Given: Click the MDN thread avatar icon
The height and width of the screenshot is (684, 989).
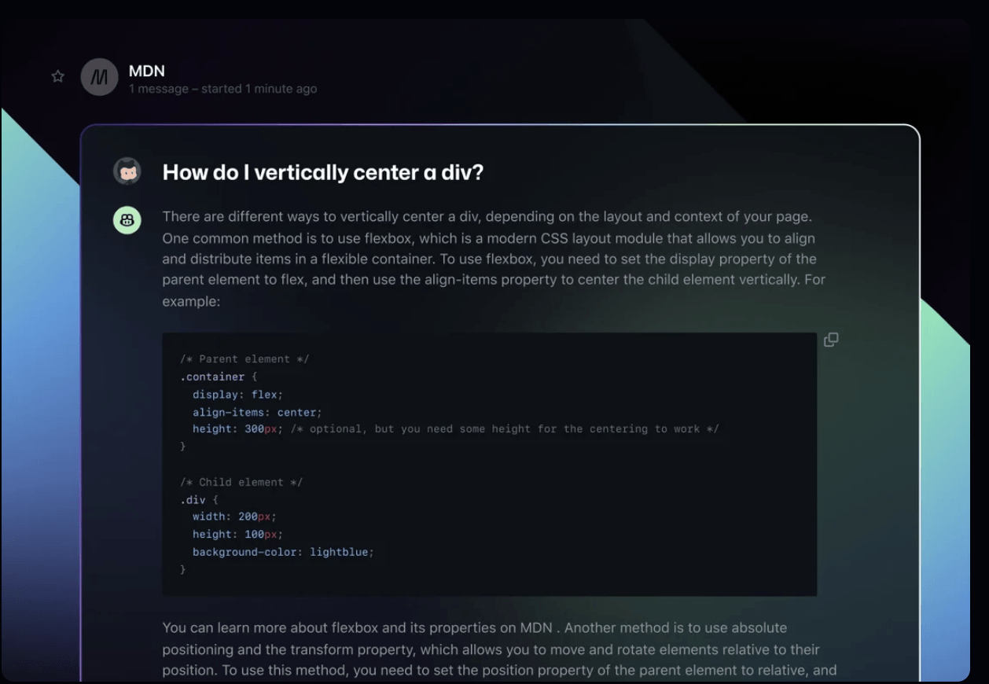Looking at the screenshot, I should click(x=99, y=77).
